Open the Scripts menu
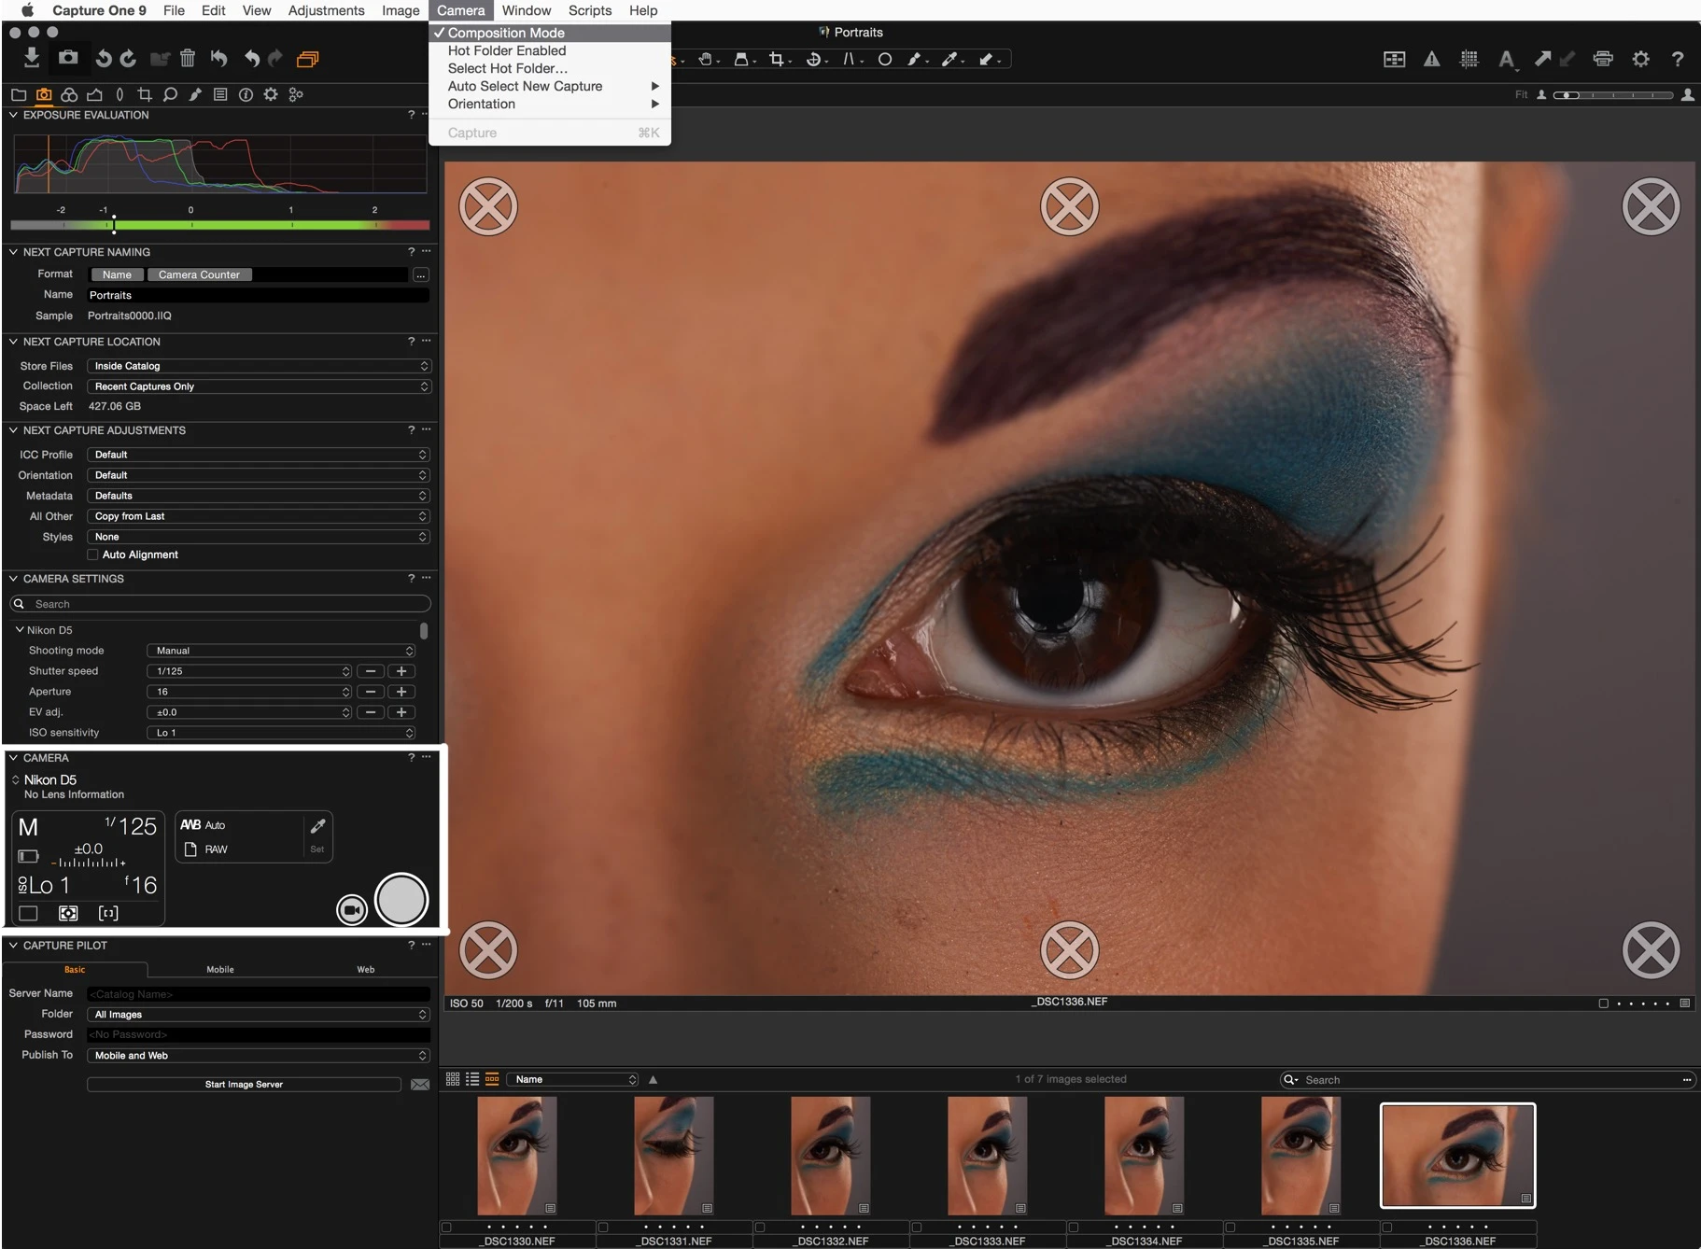 (590, 10)
